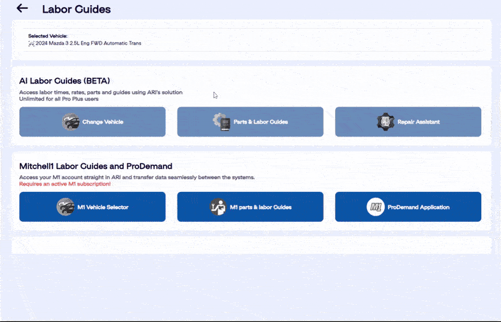Open Parts & Labor Guides
Image resolution: width=501 pixels, height=322 pixels.
tap(250, 122)
